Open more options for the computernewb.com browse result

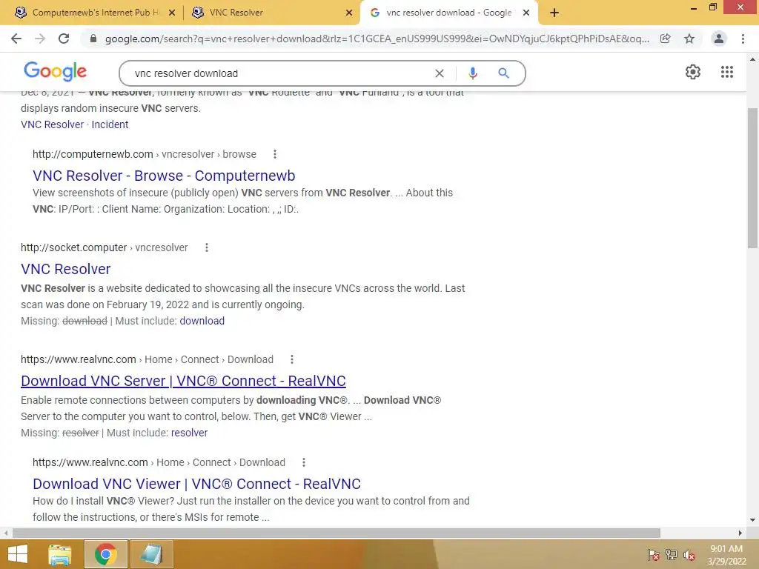(275, 154)
